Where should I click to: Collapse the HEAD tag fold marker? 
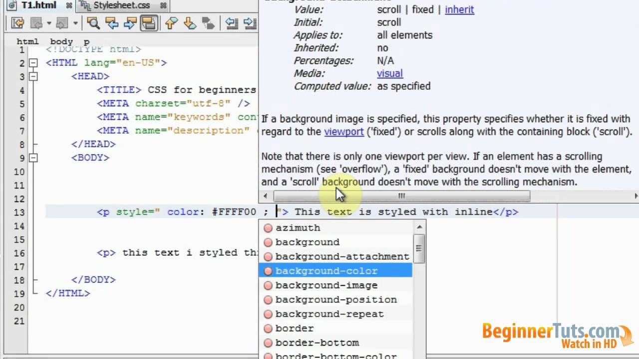(33, 76)
